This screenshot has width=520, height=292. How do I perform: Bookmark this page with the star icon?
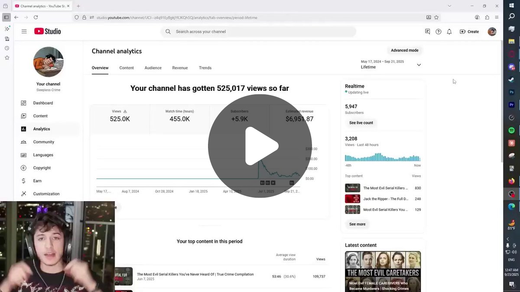coord(436,17)
